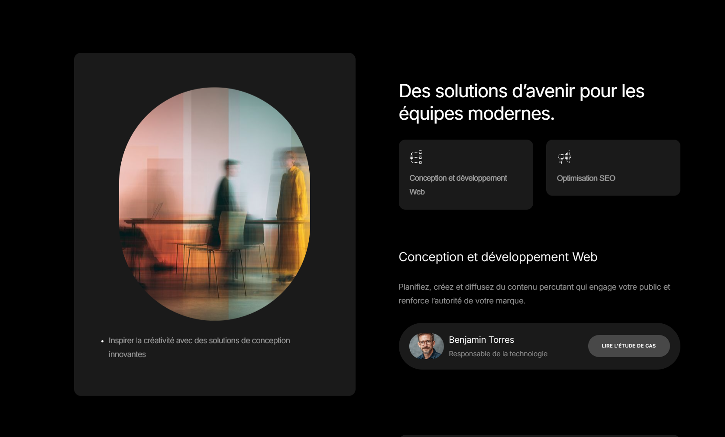Click the rounded pill of the case study button
This screenshot has width=725, height=437.
coord(628,346)
